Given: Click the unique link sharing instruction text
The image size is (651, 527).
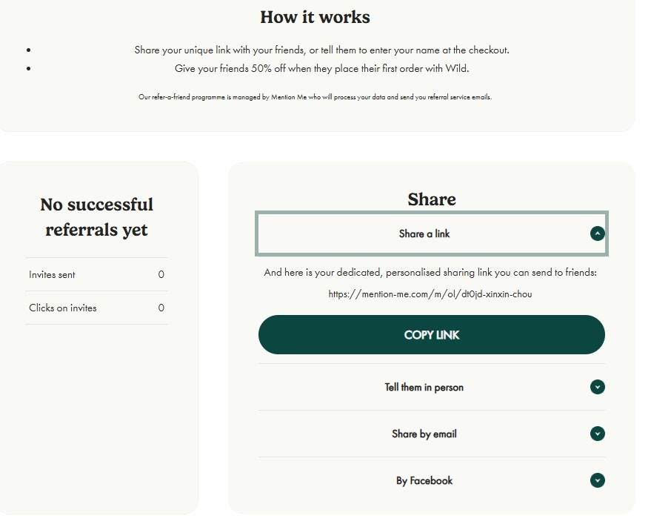Looking at the screenshot, I should [321, 50].
